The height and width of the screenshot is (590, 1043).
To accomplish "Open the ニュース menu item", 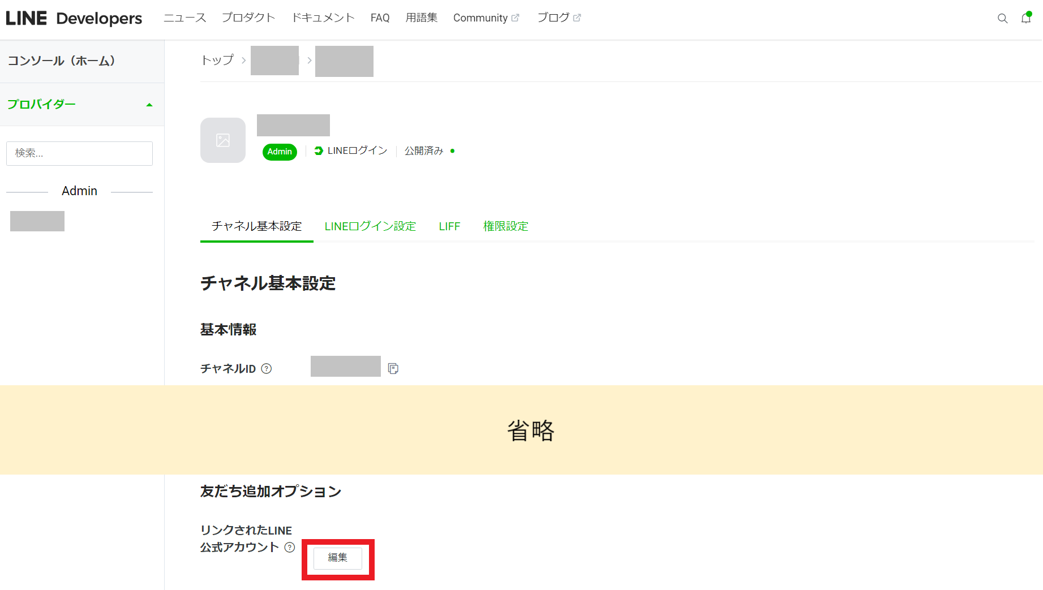I will click(185, 18).
